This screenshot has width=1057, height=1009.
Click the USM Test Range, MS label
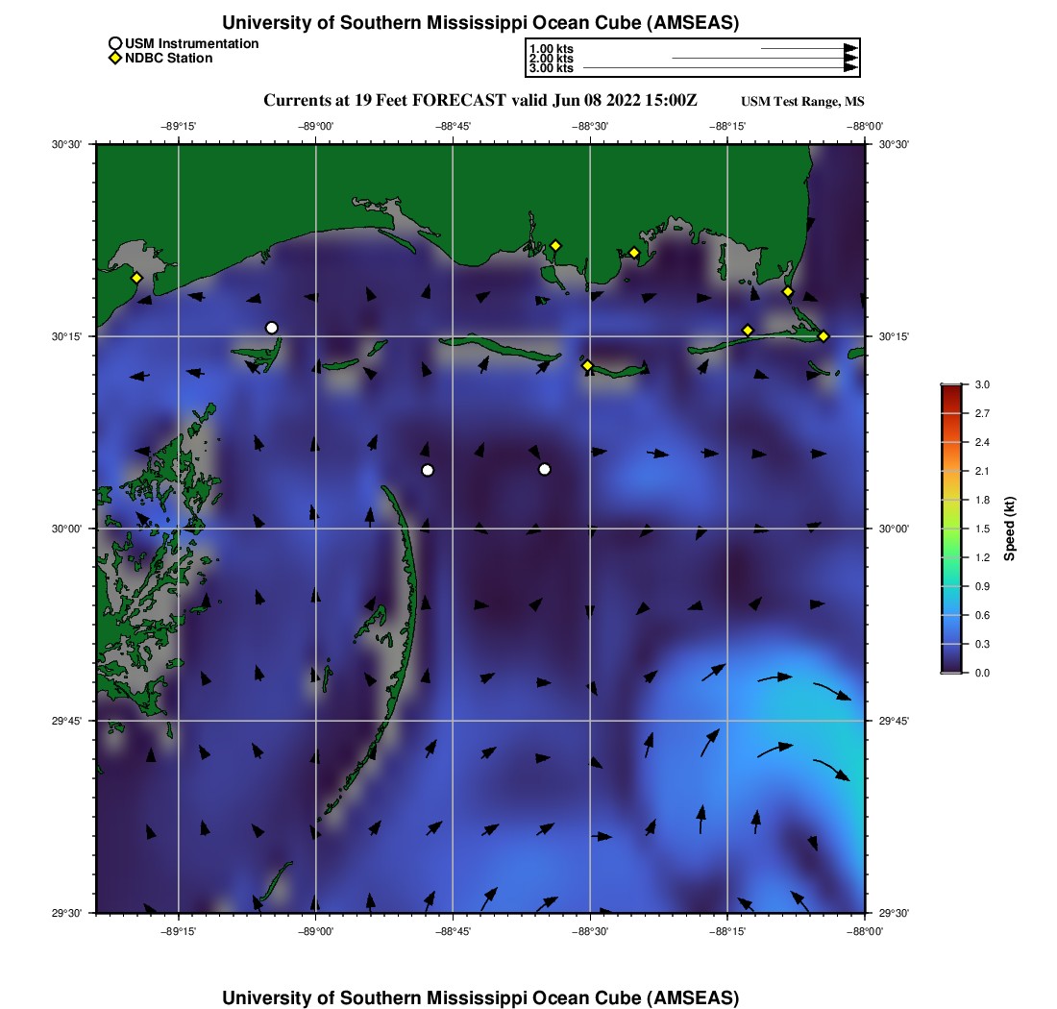[x=802, y=102]
